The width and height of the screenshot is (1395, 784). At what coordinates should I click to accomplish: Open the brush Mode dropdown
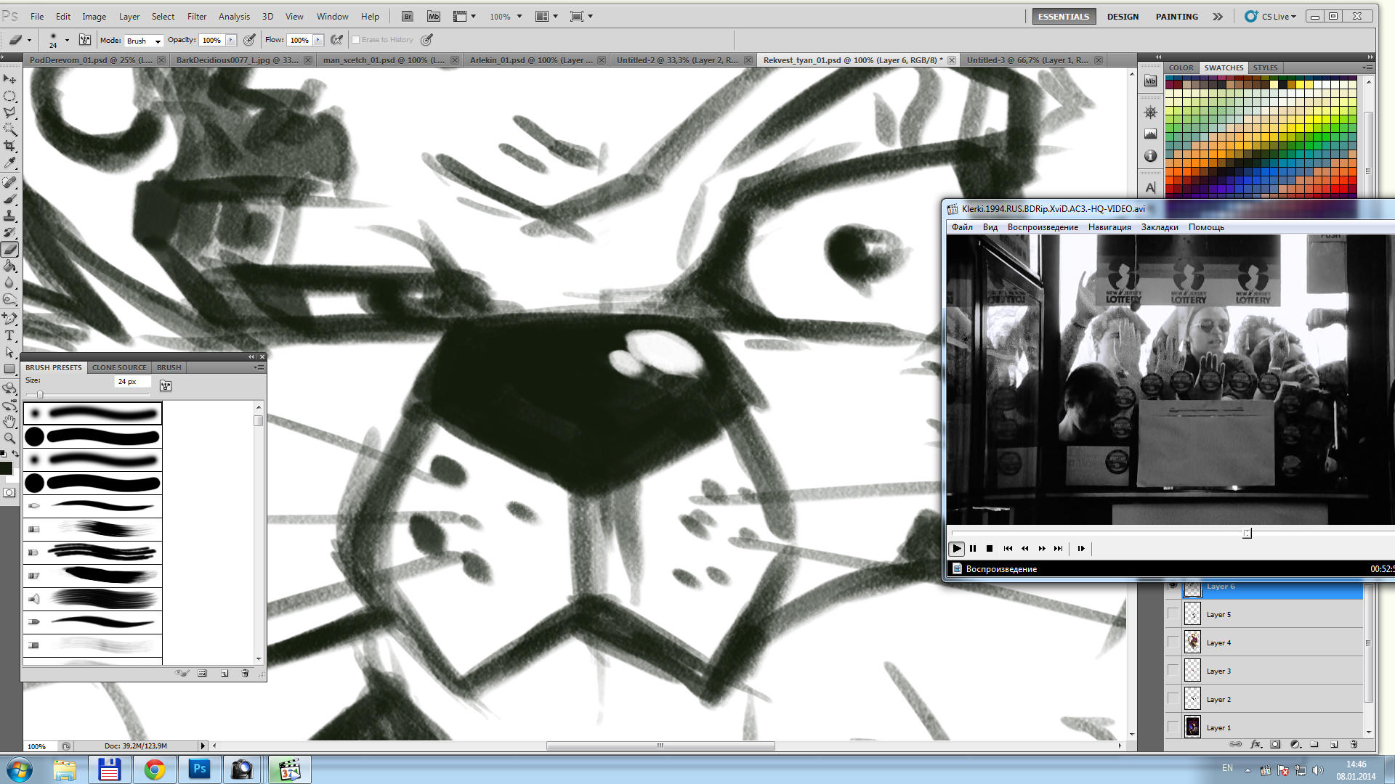point(143,41)
